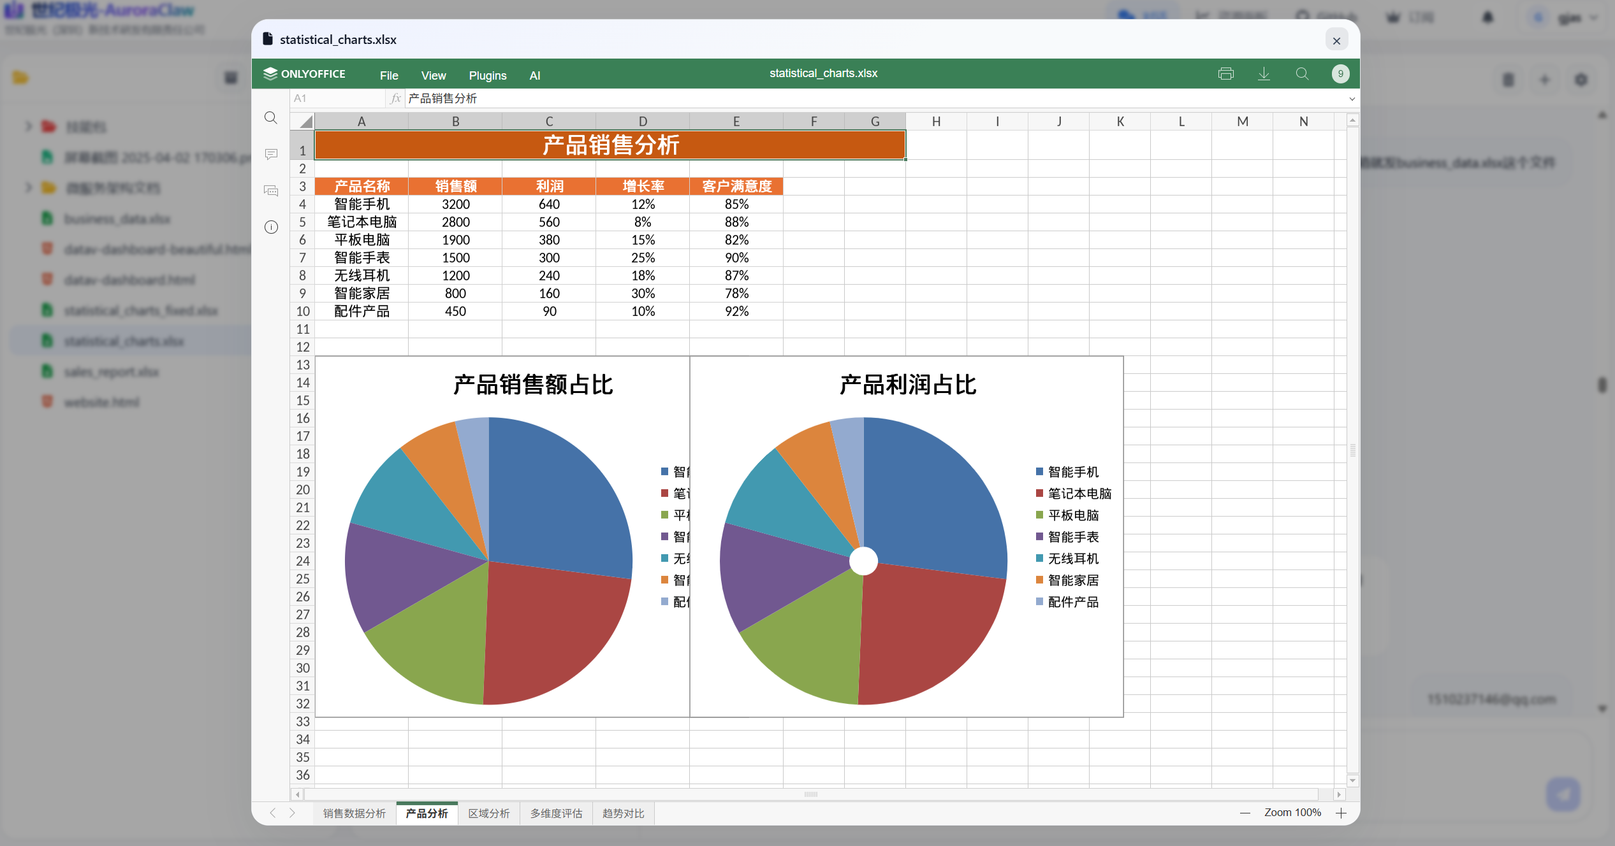
Task: Open the Chat panel from the left sidebar
Action: click(271, 190)
